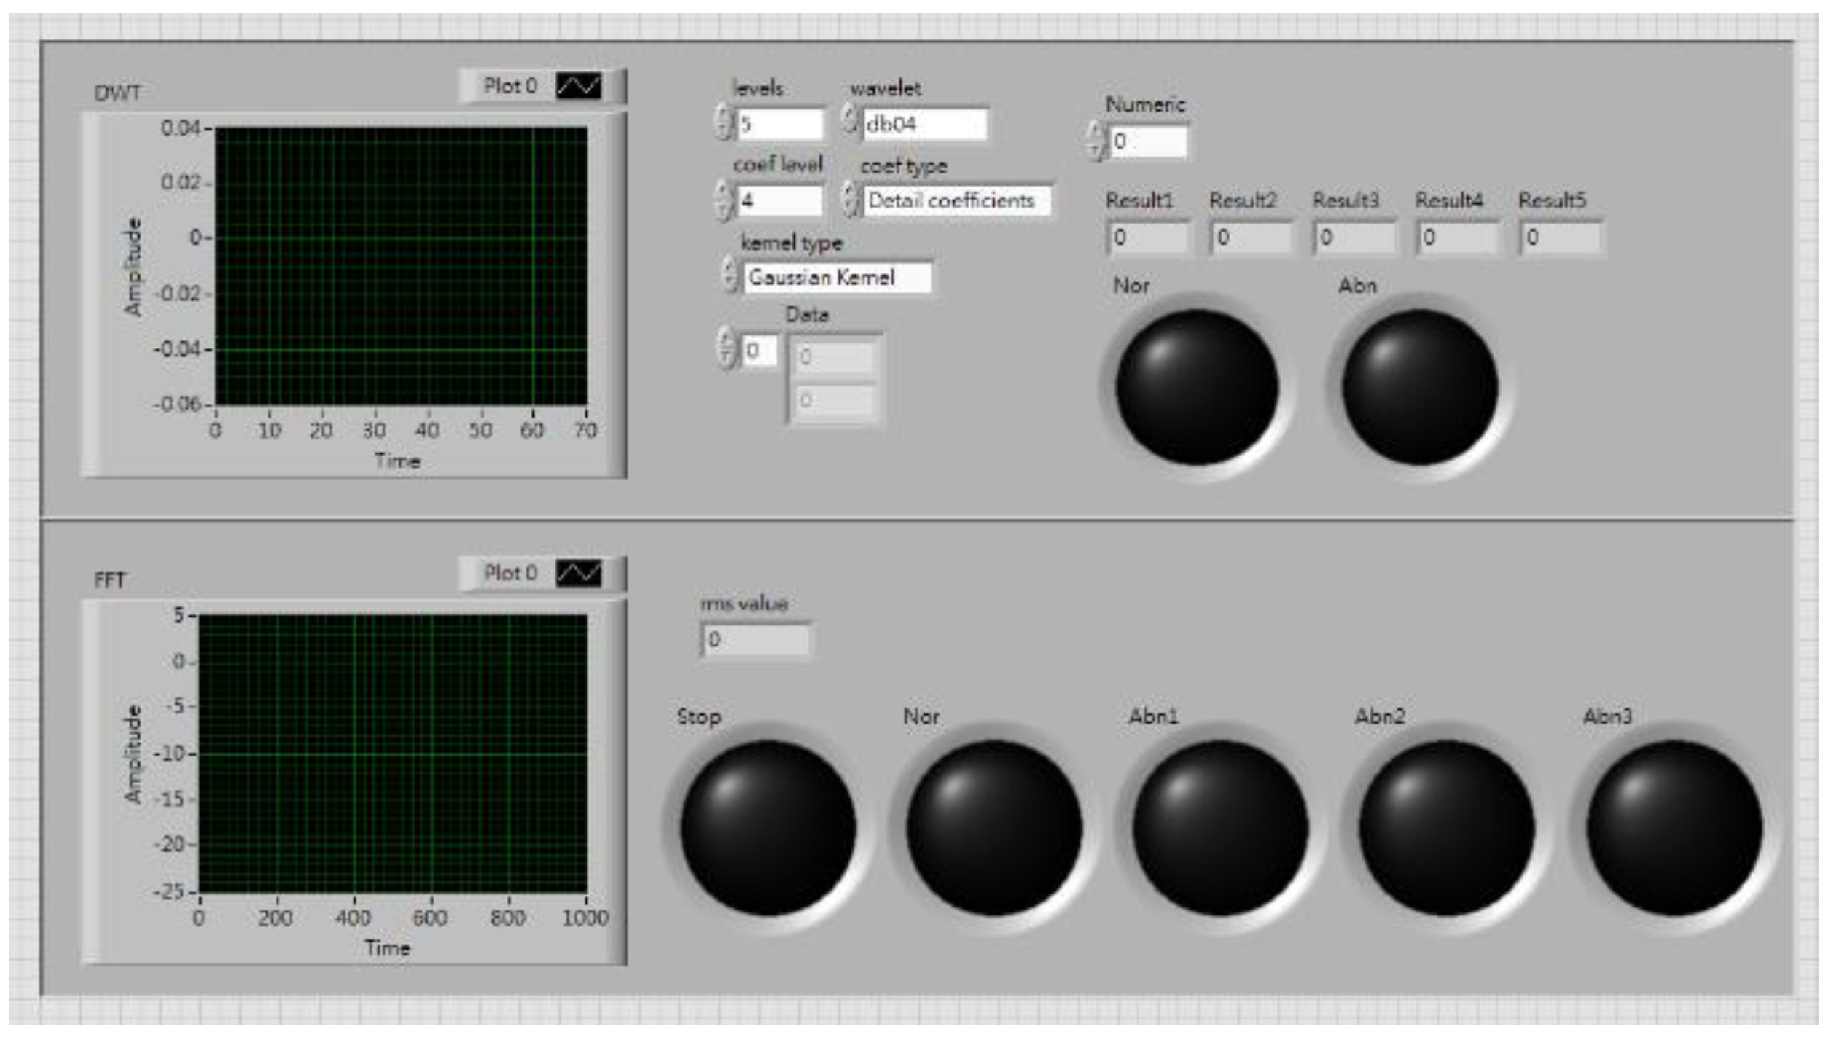1831x1040 pixels.
Task: Click the levels stepper arrows
Action: 722,122
